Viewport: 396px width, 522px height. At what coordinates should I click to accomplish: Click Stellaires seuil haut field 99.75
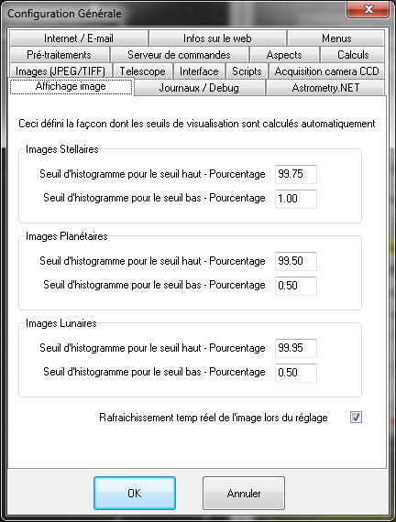296,174
